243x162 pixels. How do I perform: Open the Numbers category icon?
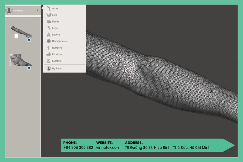coord(49,48)
